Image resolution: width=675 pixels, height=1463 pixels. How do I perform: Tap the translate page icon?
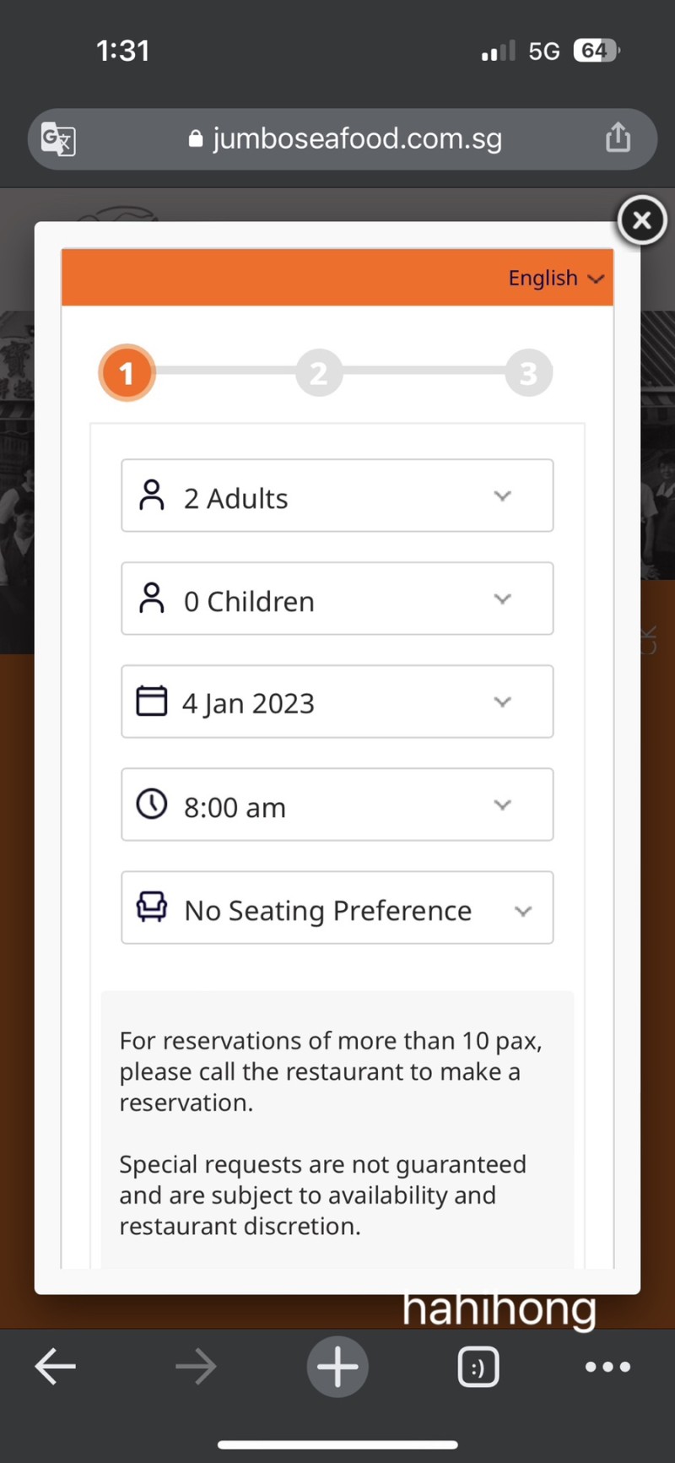tap(58, 138)
